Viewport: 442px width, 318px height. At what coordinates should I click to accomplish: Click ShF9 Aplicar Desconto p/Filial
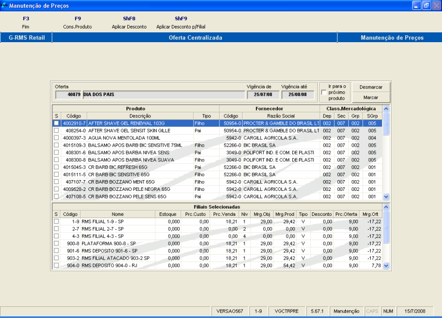click(x=181, y=23)
